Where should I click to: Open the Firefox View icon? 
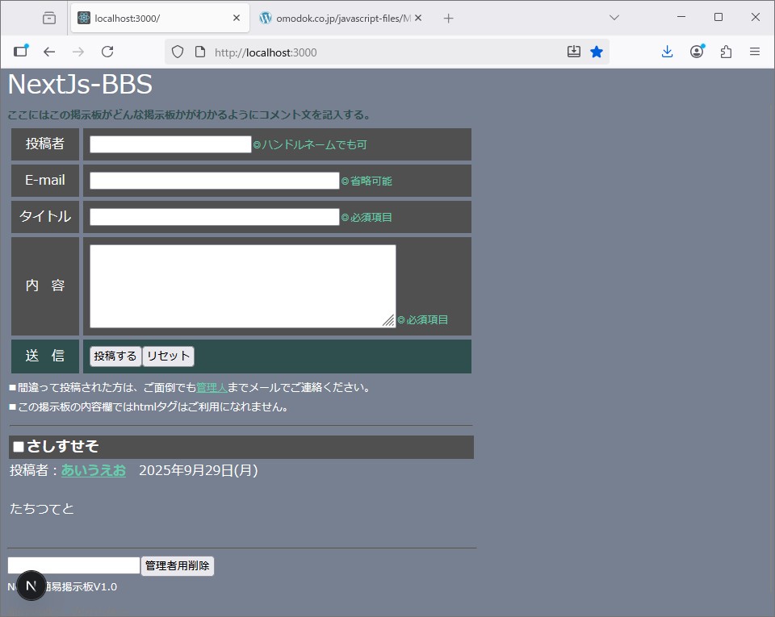[21, 51]
